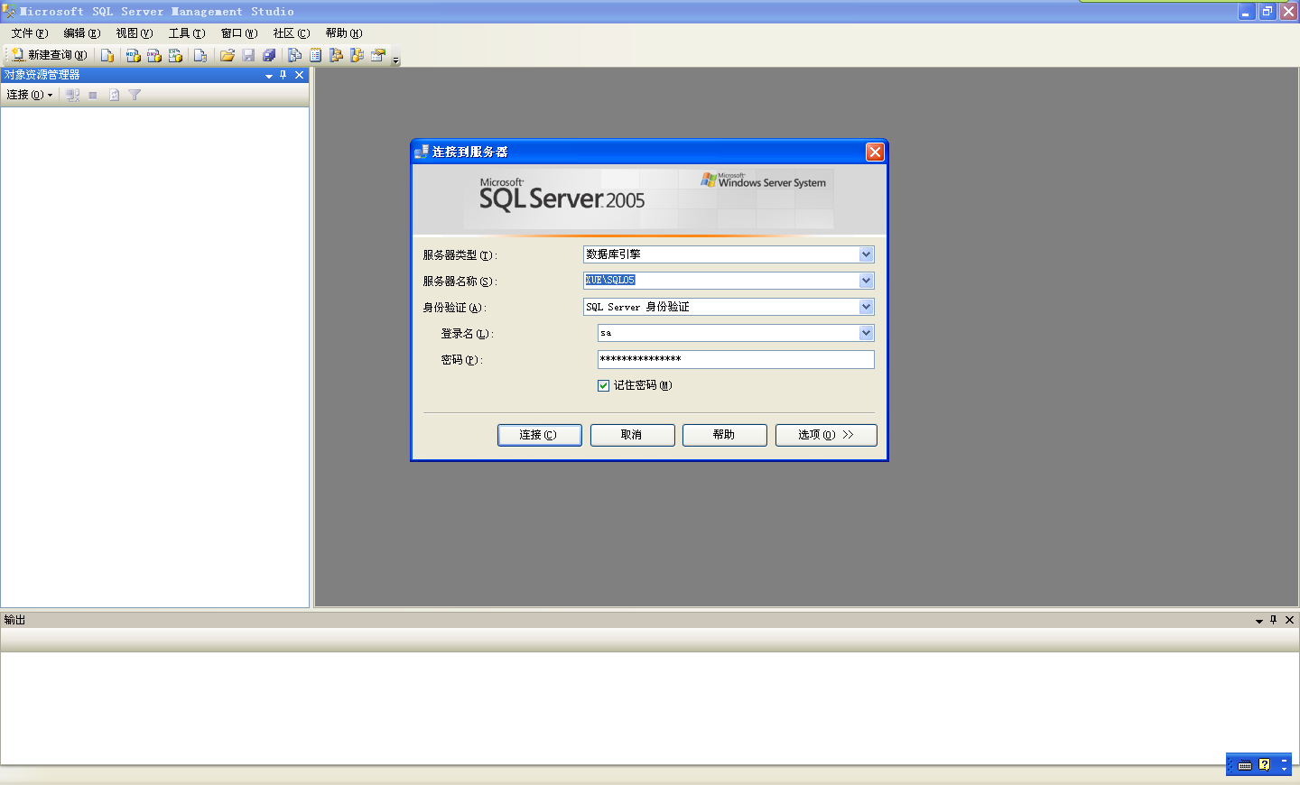Close the 对象资源管理器 panel

click(300, 76)
